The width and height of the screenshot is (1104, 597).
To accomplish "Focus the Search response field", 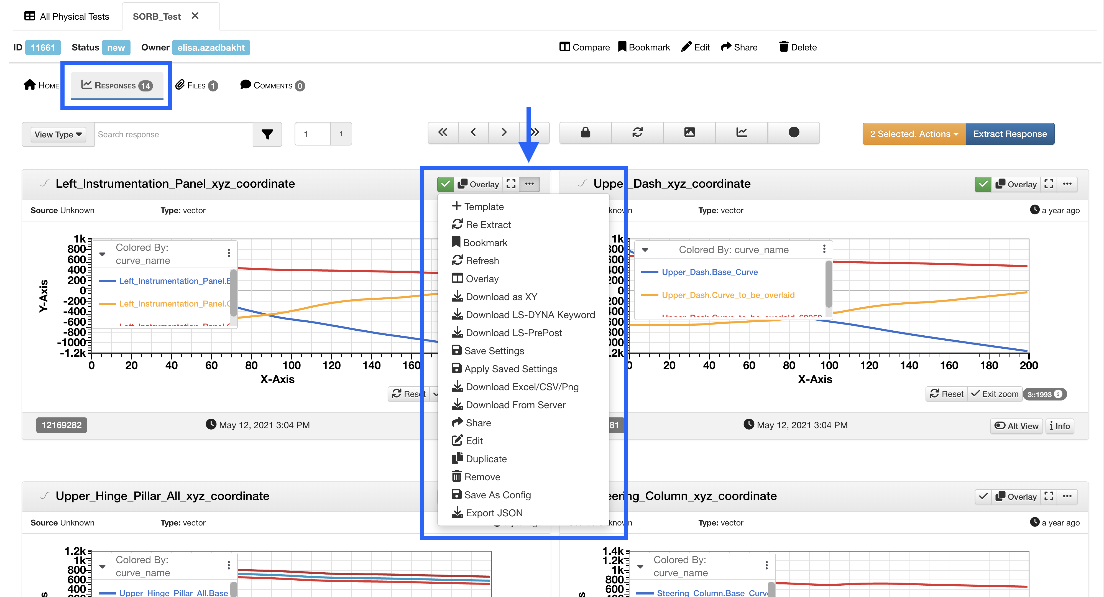I will [x=173, y=134].
